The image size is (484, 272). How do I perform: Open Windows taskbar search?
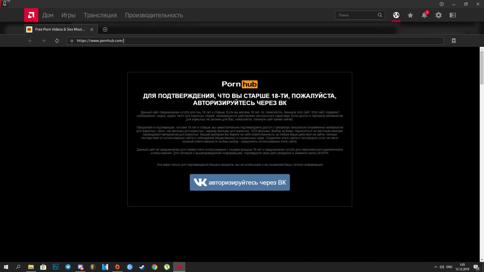click(x=18, y=267)
